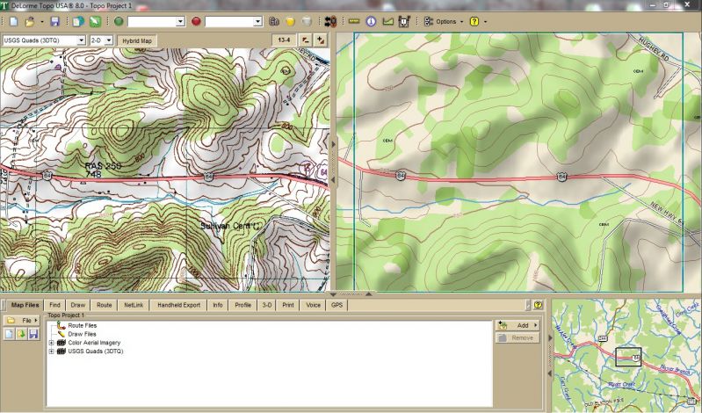
Task: Switch to the Find tab
Action: [54, 305]
